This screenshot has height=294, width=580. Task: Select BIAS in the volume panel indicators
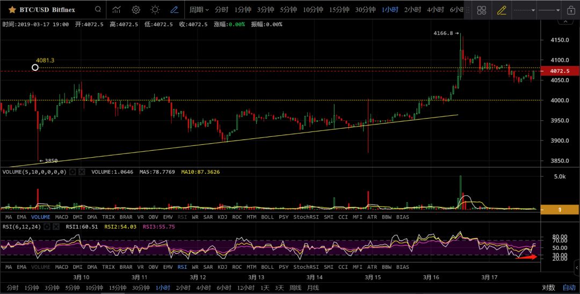tap(402, 217)
